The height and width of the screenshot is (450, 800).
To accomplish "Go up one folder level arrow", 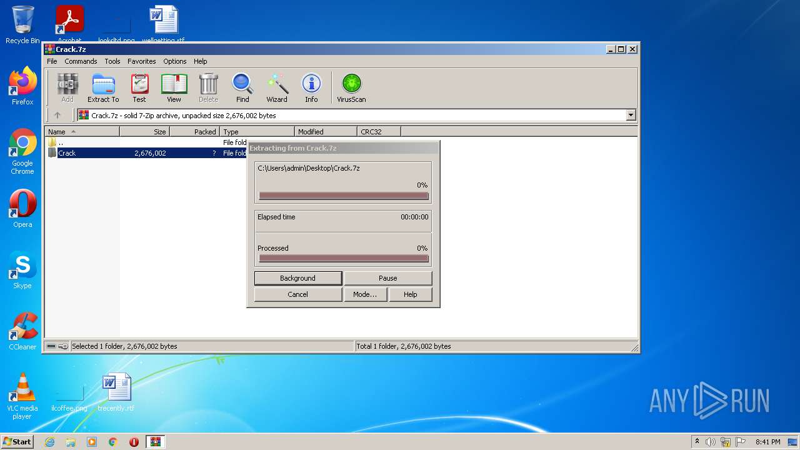I will click(57, 115).
